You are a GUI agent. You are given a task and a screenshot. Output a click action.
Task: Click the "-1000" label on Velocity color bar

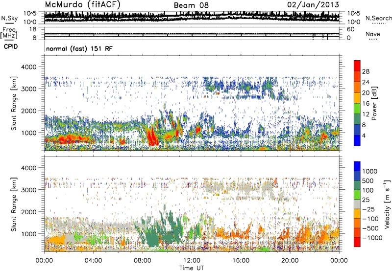point(372,238)
